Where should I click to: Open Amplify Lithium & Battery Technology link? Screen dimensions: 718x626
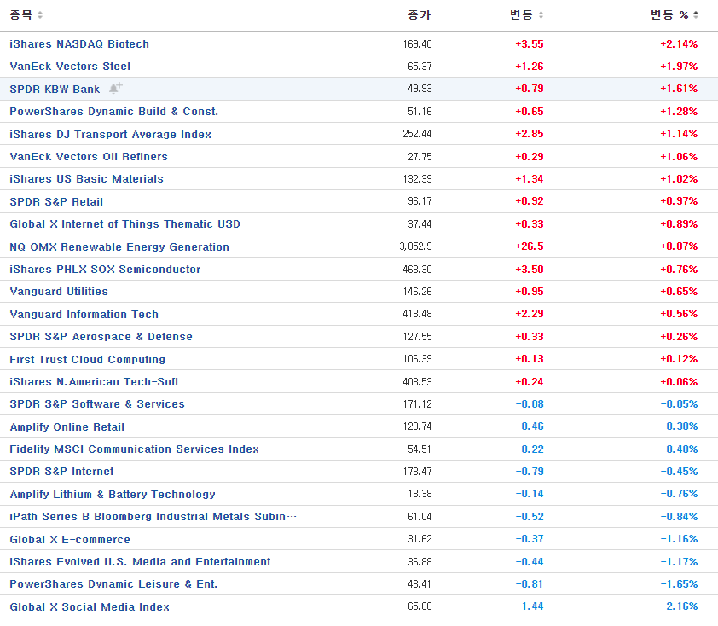[113, 494]
